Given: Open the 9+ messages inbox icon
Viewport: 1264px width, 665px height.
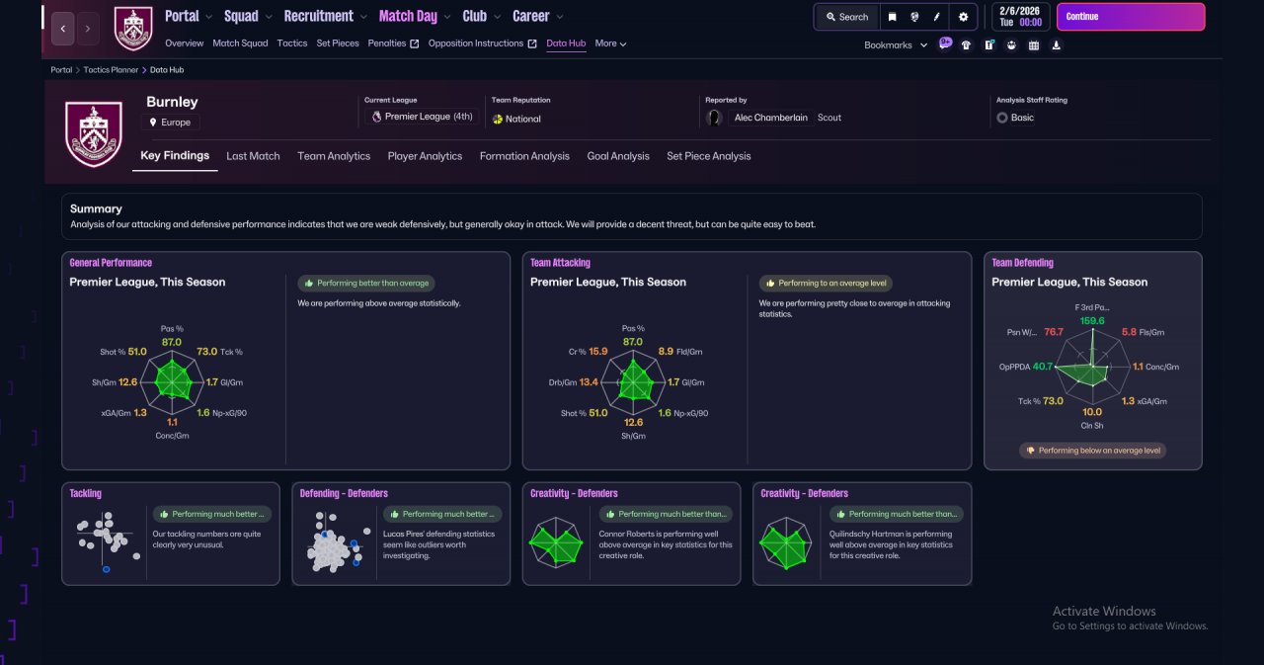Looking at the screenshot, I should pyautogui.click(x=945, y=43).
